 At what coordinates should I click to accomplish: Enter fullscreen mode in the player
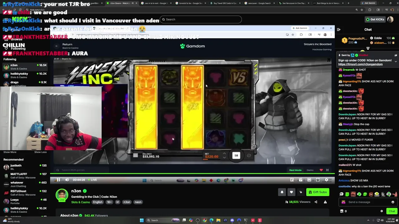318,180
